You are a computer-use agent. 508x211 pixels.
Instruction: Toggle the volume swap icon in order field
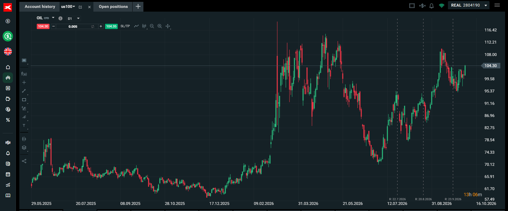93,26
